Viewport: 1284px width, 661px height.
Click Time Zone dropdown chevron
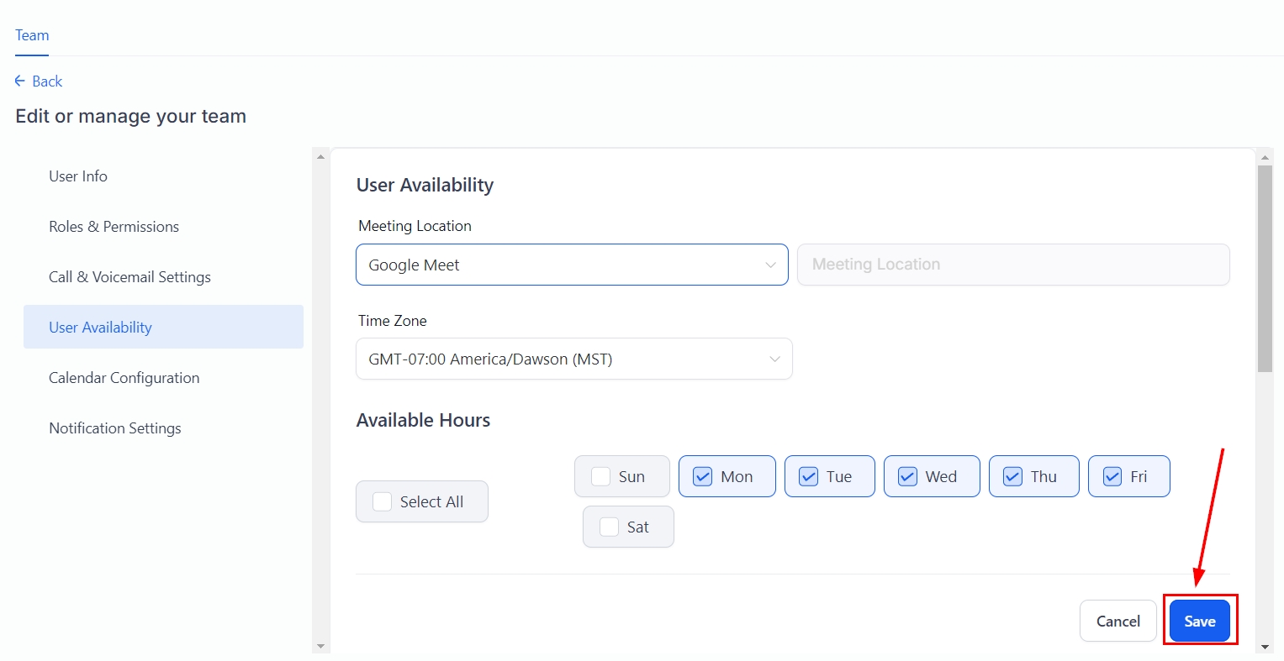pyautogui.click(x=774, y=359)
